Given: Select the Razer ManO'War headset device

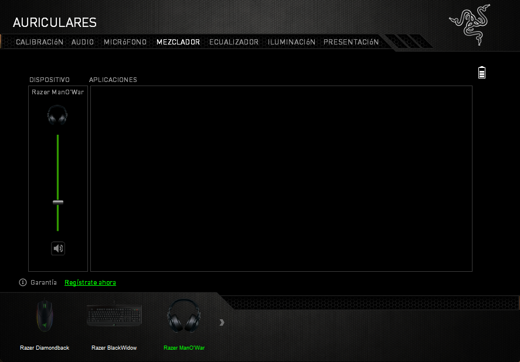Looking at the screenshot, I should click(x=183, y=315).
